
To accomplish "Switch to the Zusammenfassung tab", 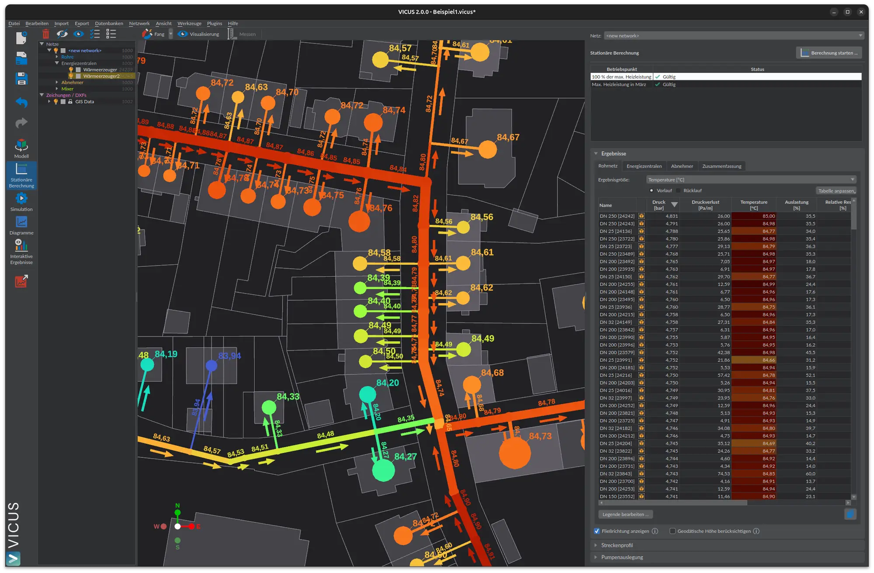I will (x=721, y=166).
